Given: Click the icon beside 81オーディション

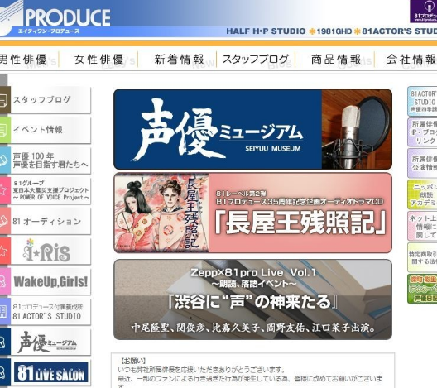Looking at the screenshot, I should pyautogui.click(x=5, y=221).
